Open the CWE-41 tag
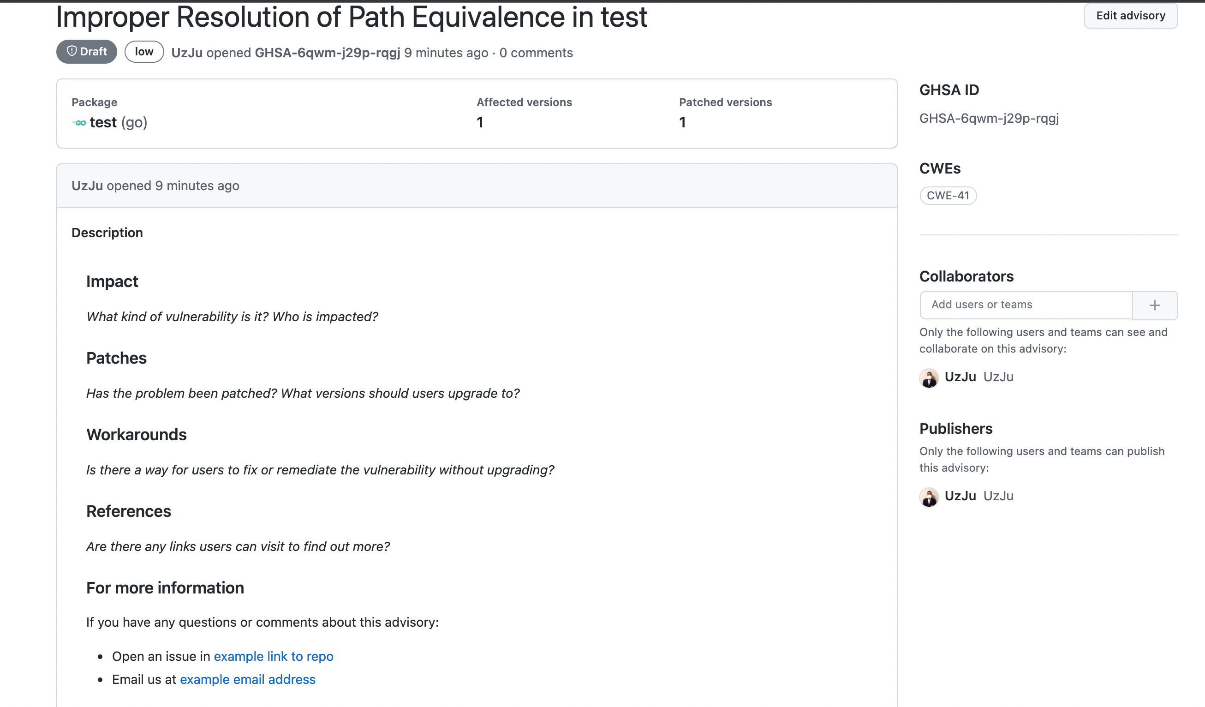The image size is (1205, 707). [947, 196]
